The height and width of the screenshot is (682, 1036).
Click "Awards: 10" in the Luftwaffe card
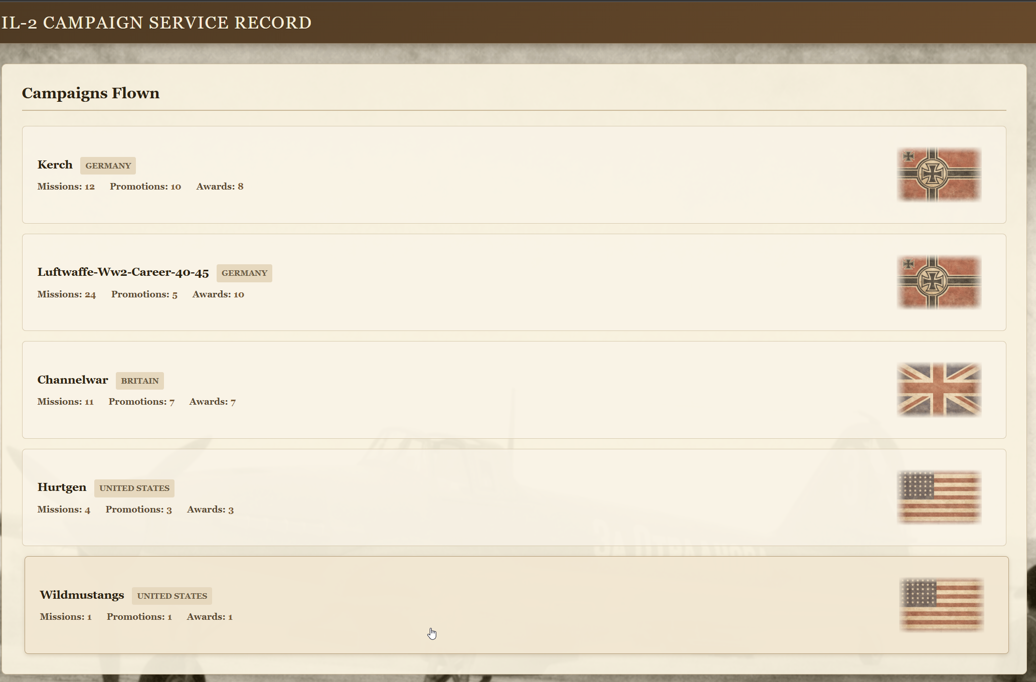[x=218, y=294]
